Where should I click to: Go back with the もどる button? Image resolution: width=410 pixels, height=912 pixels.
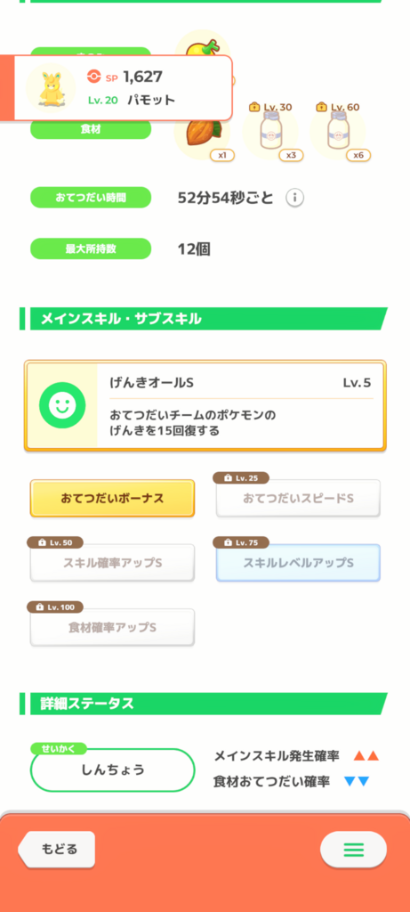click(57, 849)
